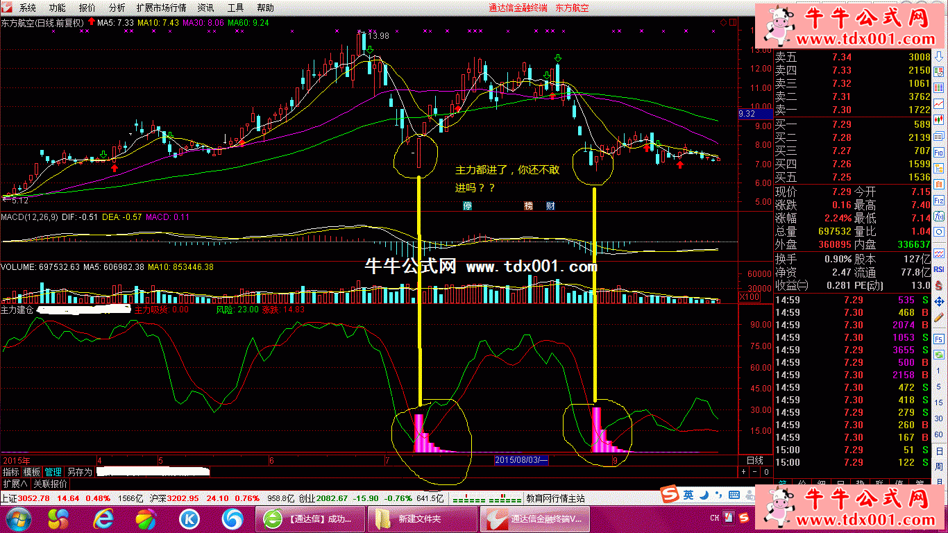
Task: Select 周 period in right edge column
Action: coord(938,468)
